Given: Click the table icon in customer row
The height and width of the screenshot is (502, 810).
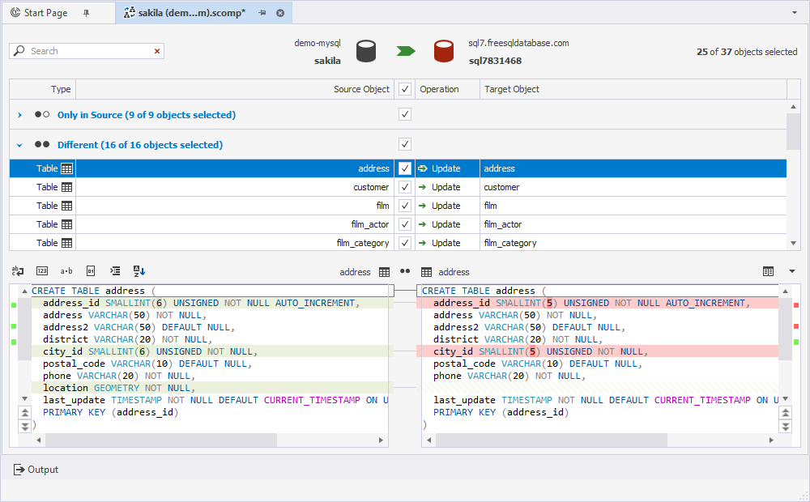Looking at the screenshot, I should point(66,187).
